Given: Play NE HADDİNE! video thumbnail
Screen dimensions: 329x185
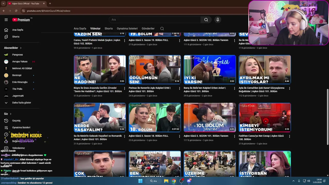Looking at the screenshot, I should pyautogui.click(x=100, y=70).
